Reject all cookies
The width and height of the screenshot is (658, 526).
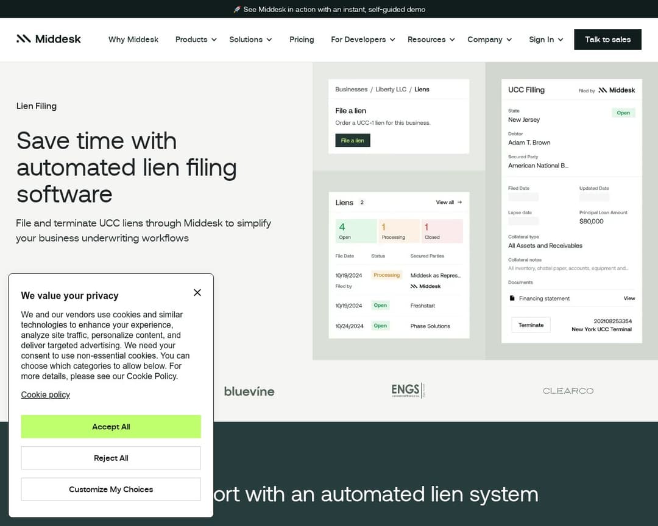pos(111,458)
